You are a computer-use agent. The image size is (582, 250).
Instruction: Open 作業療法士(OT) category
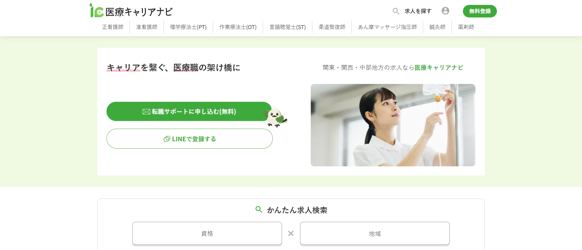tap(238, 27)
